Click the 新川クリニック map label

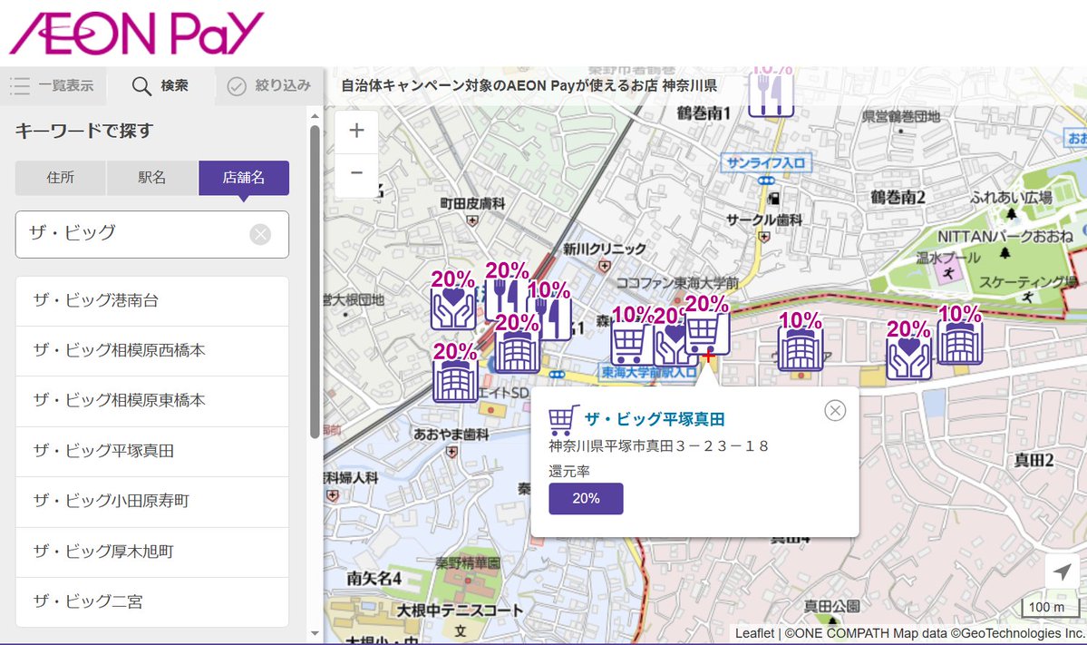pos(604,249)
